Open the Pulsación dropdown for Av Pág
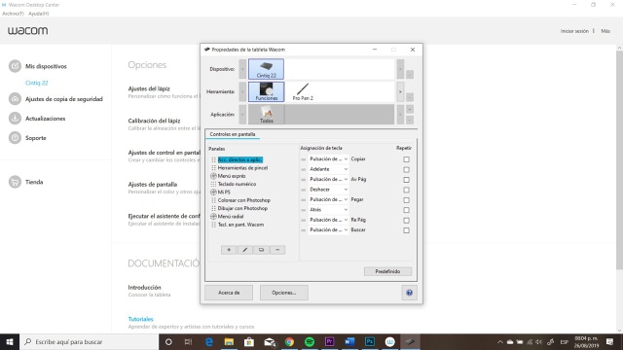 (329, 179)
